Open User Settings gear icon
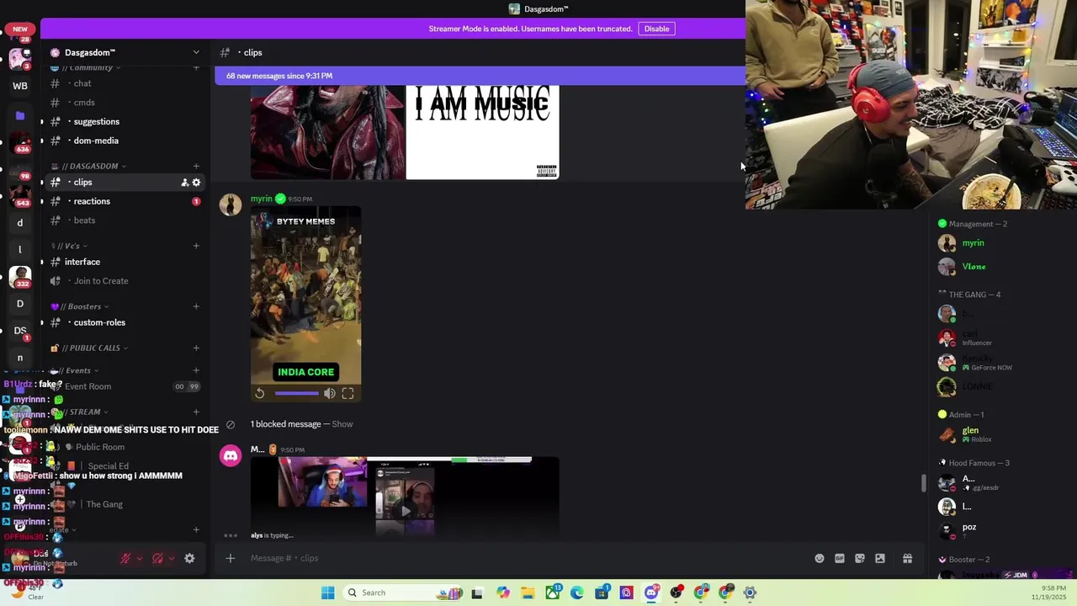The image size is (1077, 606). [189, 558]
